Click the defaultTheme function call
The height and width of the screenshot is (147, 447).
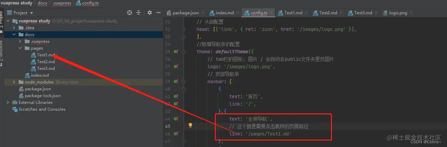tap(232, 52)
